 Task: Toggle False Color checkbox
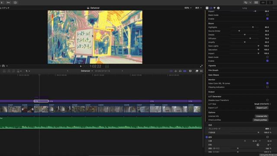pyautogui.click(x=267, y=83)
